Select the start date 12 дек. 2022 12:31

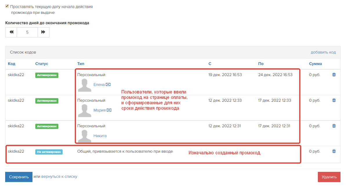pos(224,126)
